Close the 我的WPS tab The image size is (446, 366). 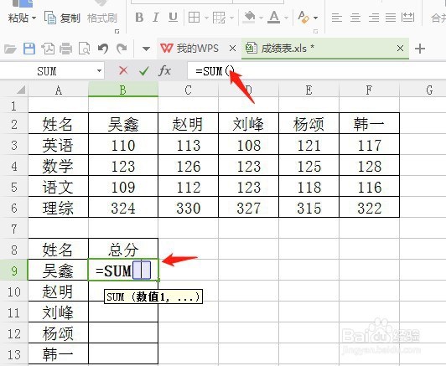pyautogui.click(x=232, y=49)
